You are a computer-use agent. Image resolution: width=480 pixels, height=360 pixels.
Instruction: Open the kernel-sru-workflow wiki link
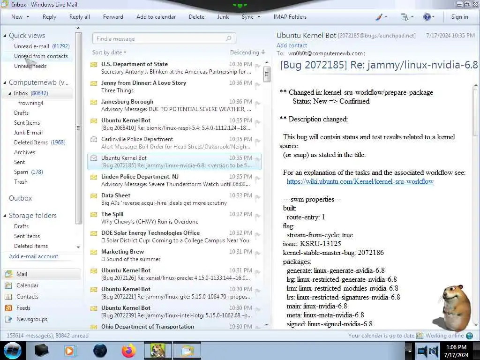[x=360, y=181]
